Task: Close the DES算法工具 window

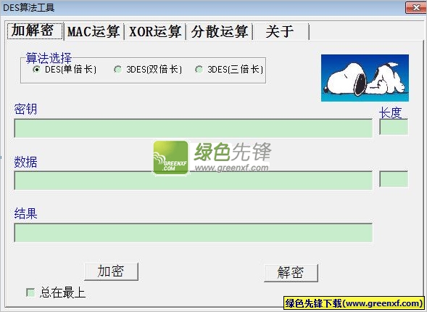Action: click(x=416, y=7)
